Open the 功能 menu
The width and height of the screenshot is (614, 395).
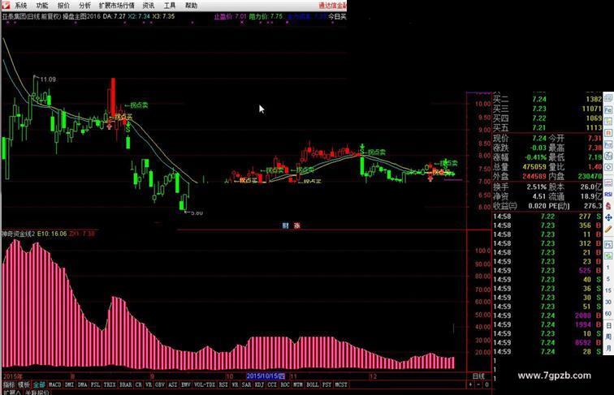pos(42,6)
